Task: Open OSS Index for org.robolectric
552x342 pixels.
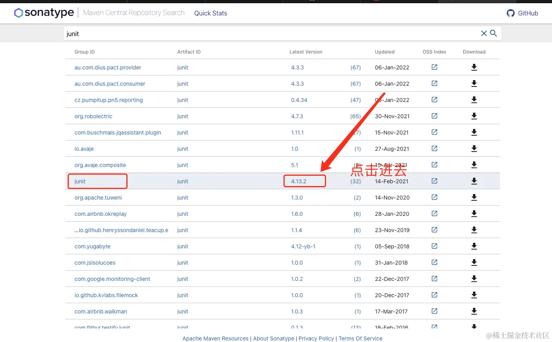Action: [x=434, y=116]
